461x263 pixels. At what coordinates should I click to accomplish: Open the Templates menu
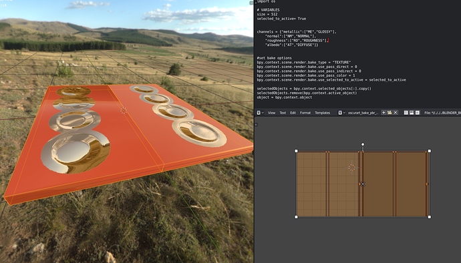coord(323,113)
